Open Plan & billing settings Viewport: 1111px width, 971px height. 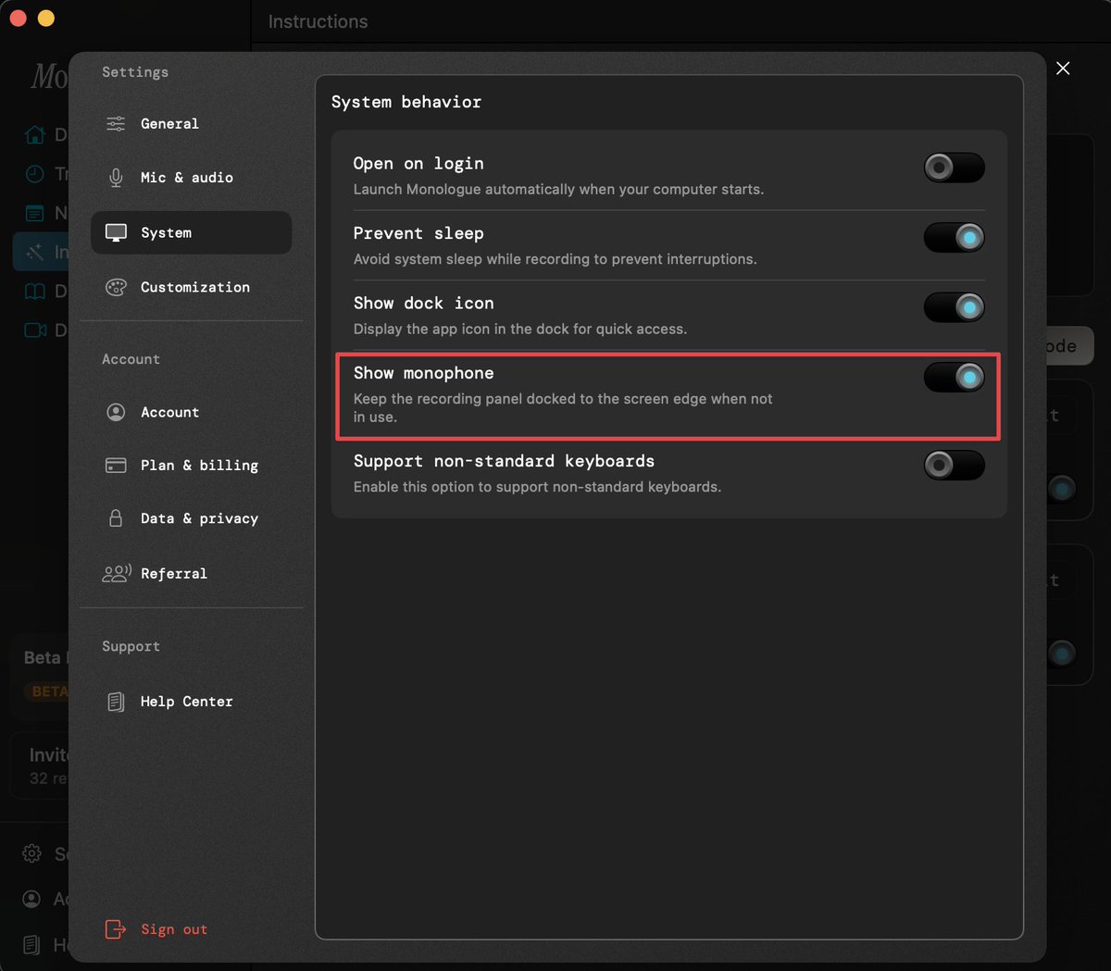191,466
